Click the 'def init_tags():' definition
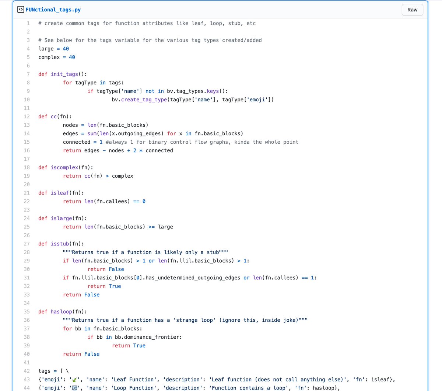 (63, 74)
